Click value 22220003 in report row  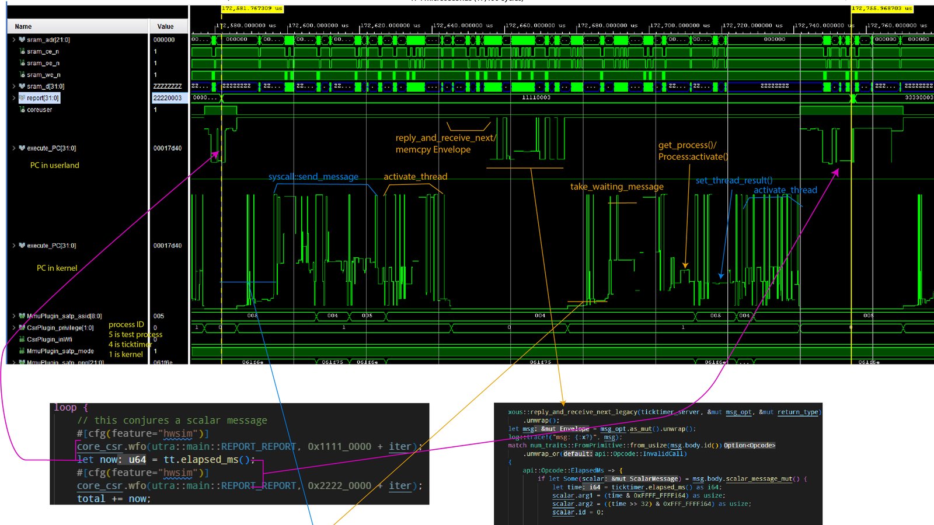coord(168,98)
